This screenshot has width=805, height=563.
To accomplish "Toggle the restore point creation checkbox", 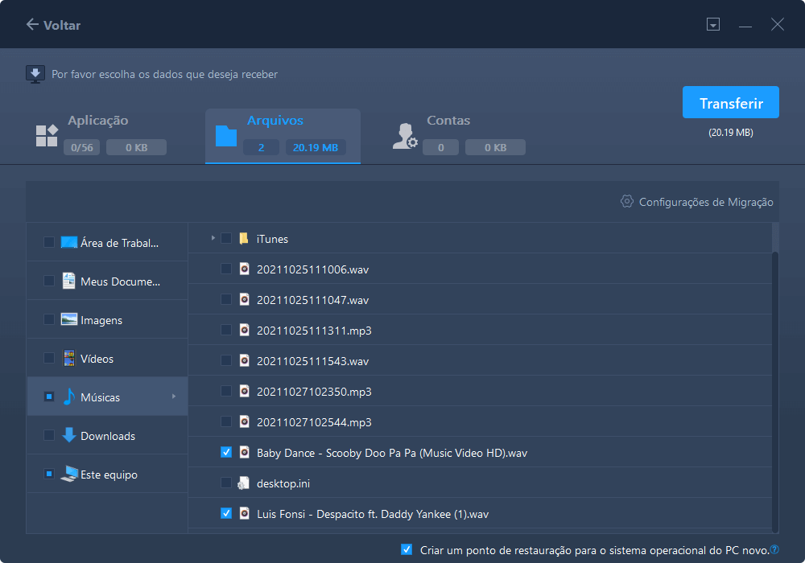I will [406, 549].
